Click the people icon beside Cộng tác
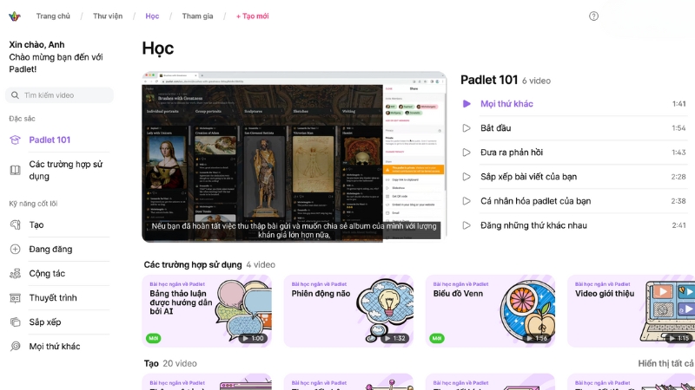The width and height of the screenshot is (695, 390). [15, 273]
